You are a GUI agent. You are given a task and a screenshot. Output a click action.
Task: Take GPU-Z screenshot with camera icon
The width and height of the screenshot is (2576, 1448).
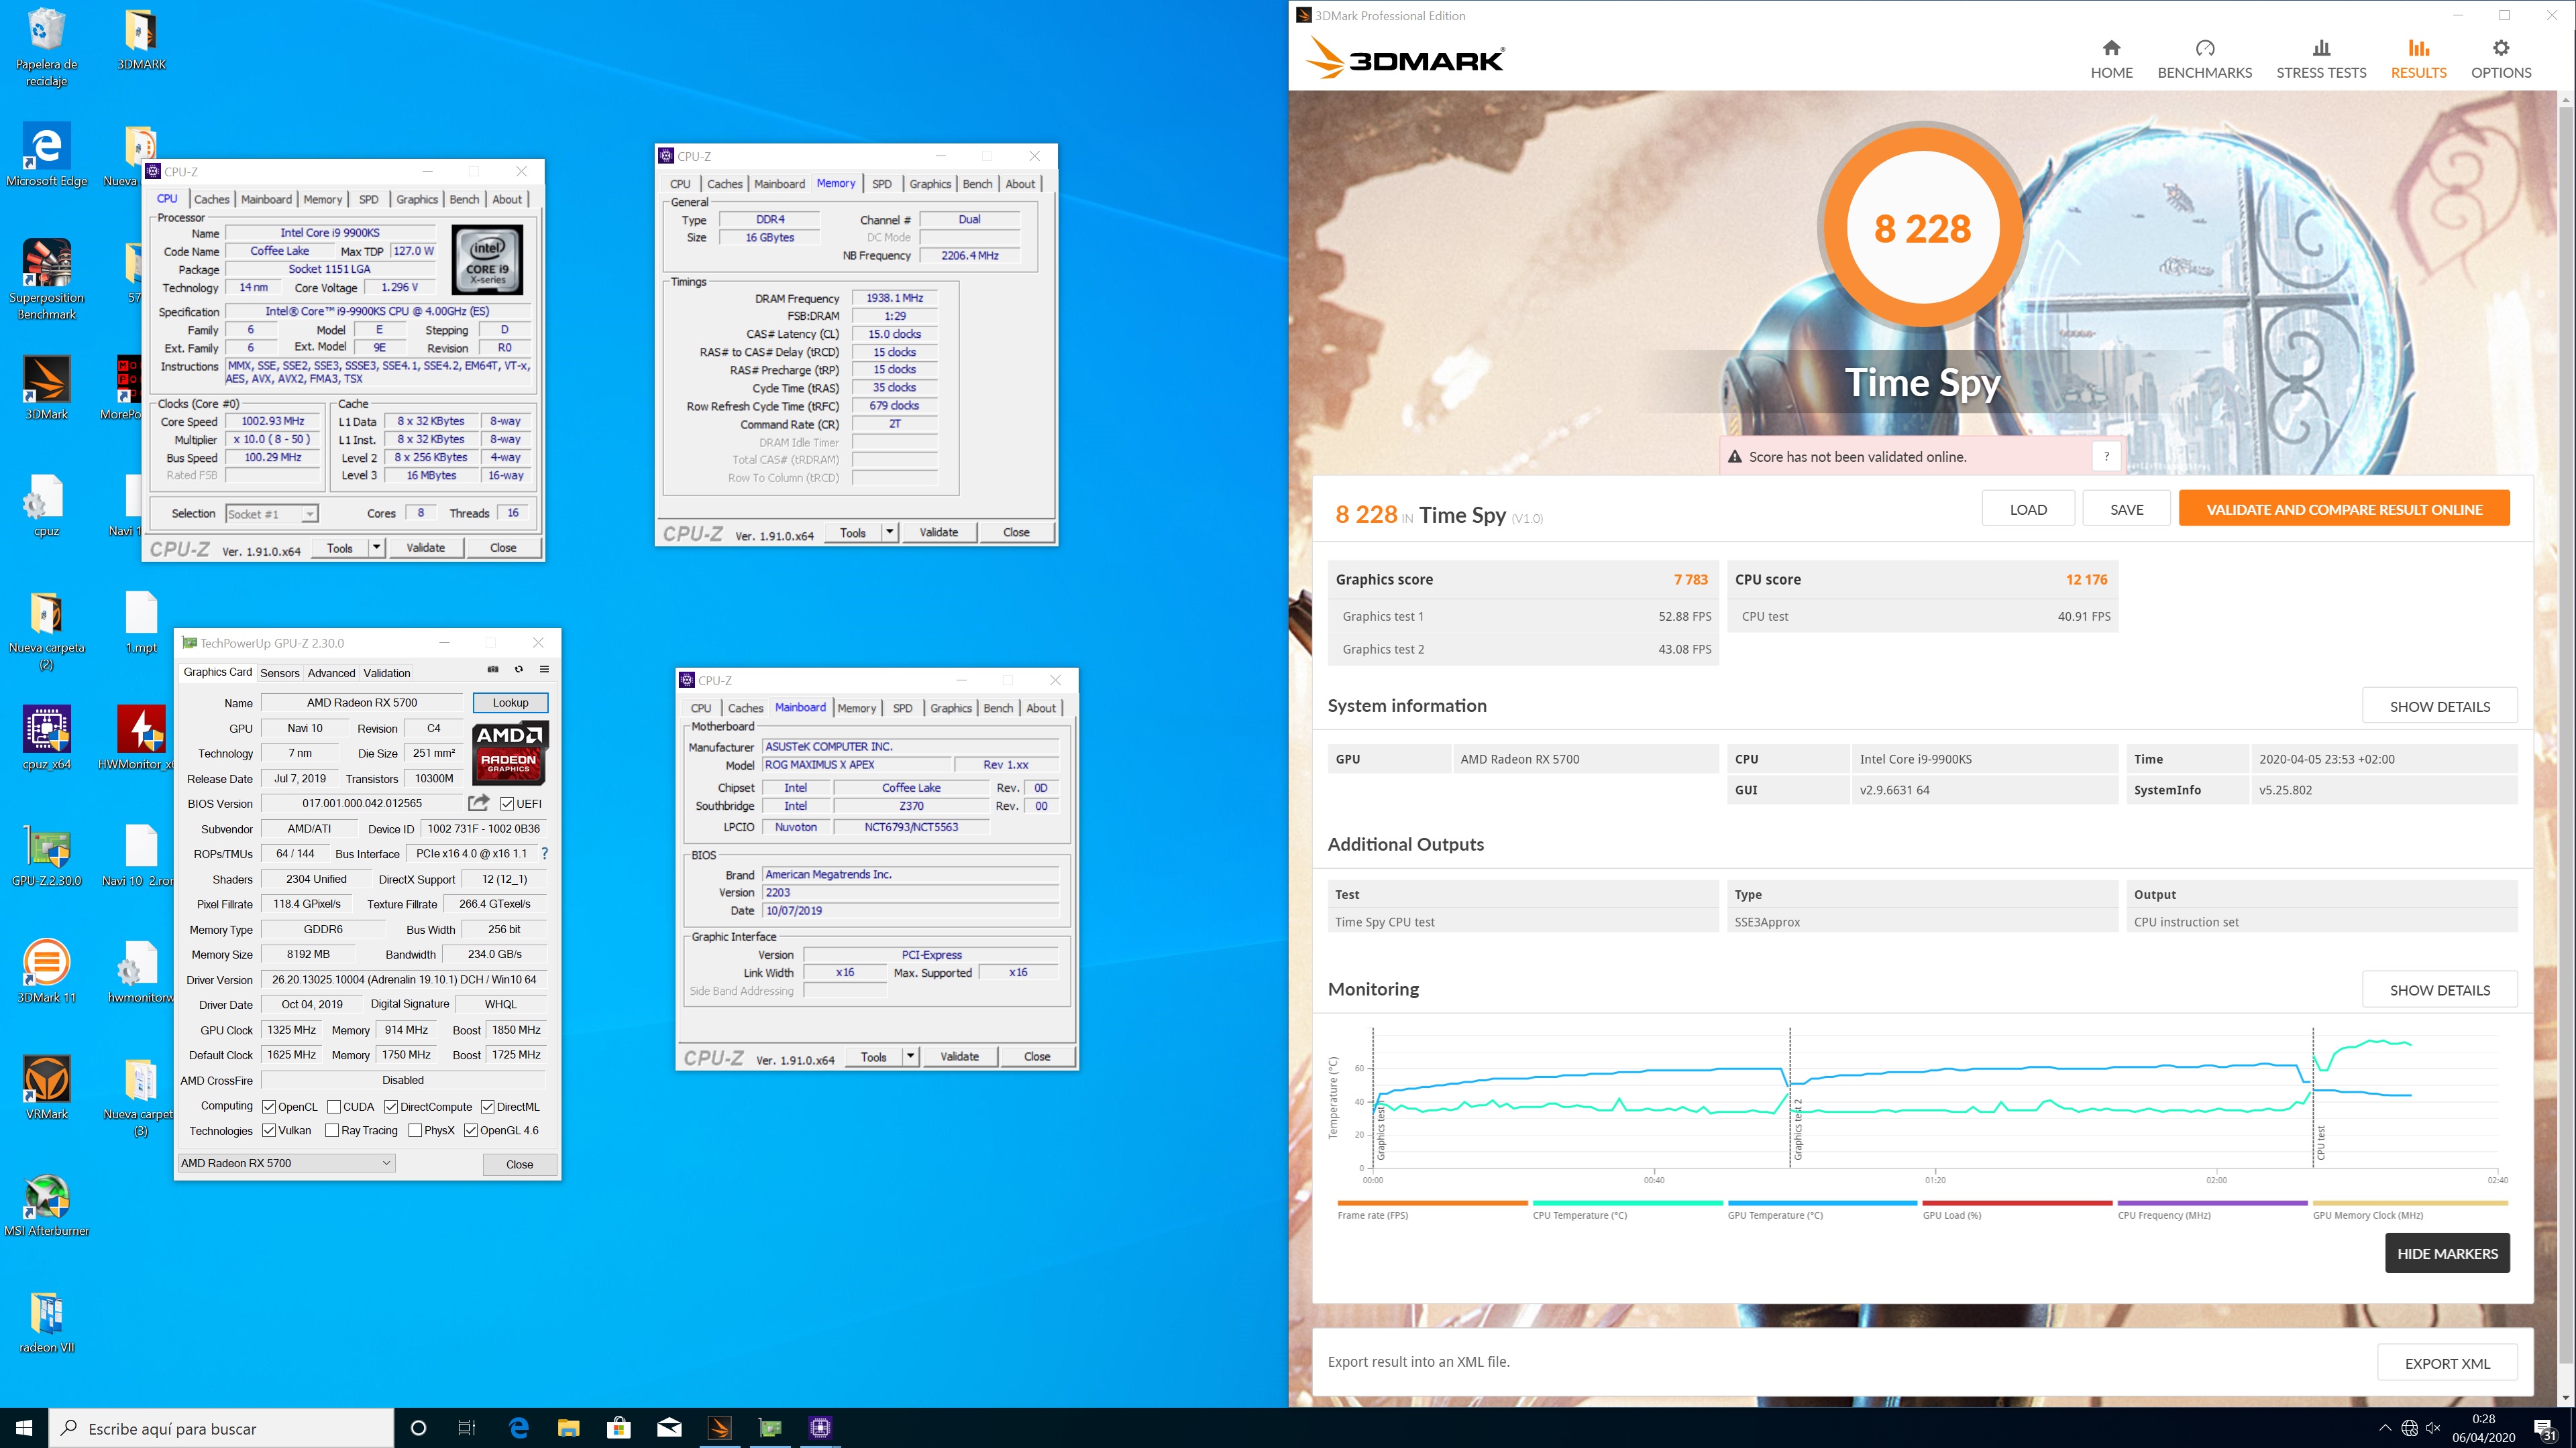[x=492, y=670]
